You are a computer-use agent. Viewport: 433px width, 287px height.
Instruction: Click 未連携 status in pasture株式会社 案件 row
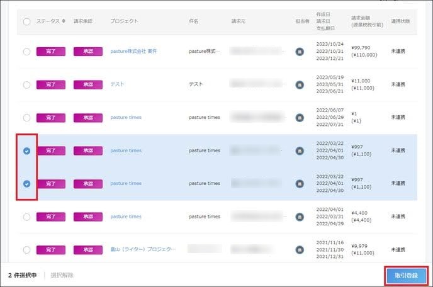coord(398,51)
